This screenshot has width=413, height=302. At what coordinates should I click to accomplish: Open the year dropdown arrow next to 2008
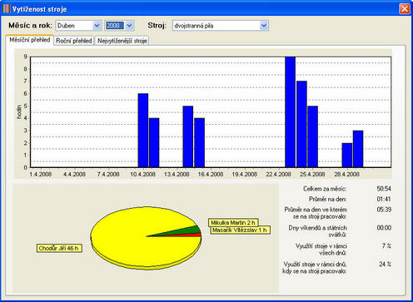pos(129,26)
